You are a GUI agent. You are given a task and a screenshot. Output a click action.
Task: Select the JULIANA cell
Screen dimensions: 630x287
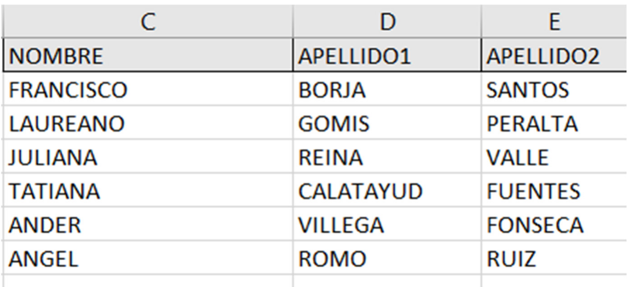pyautogui.click(x=148, y=158)
